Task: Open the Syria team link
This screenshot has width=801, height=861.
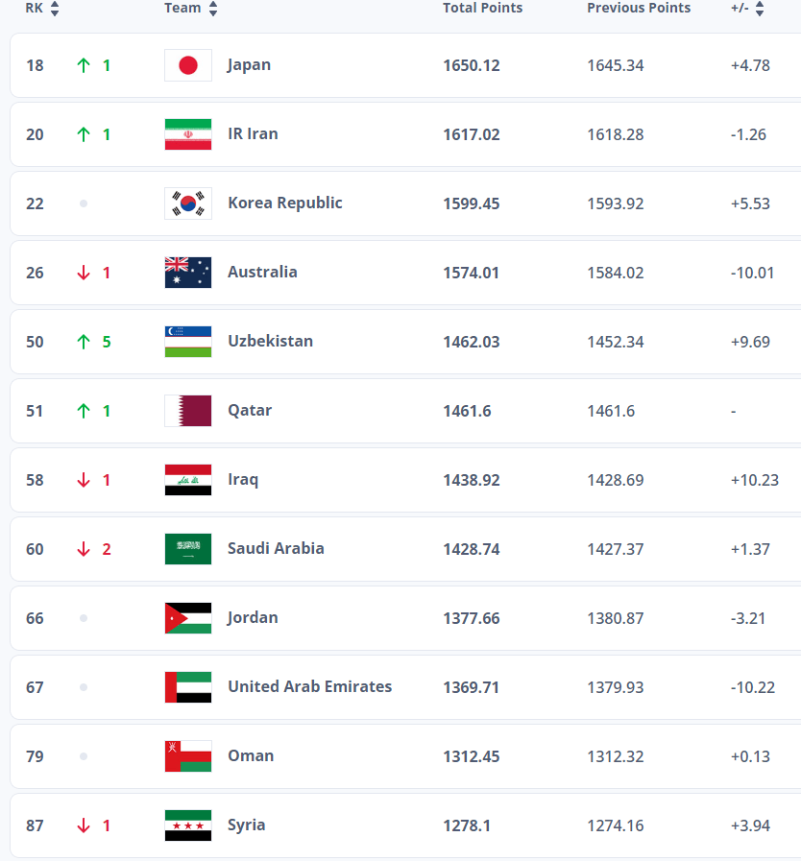Action: pyautogui.click(x=246, y=825)
